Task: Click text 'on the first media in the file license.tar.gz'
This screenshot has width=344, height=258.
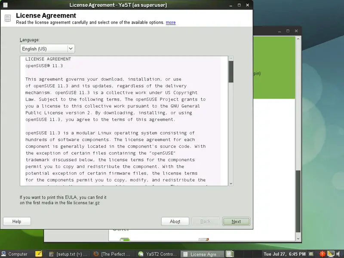Action: click(x=60, y=203)
